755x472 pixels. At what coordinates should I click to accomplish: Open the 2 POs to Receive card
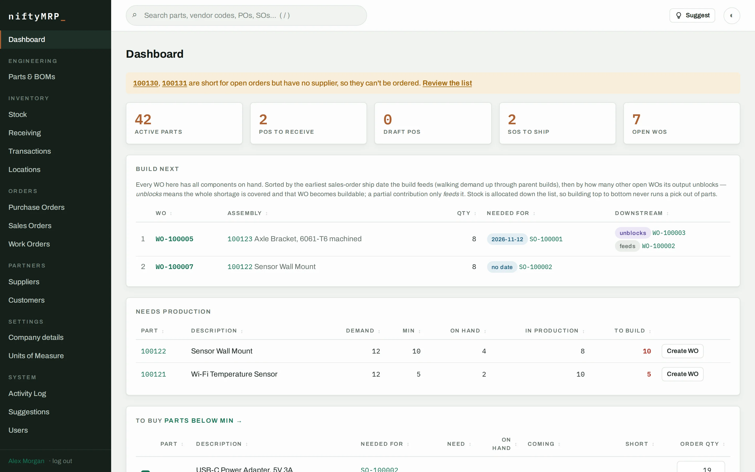[308, 123]
